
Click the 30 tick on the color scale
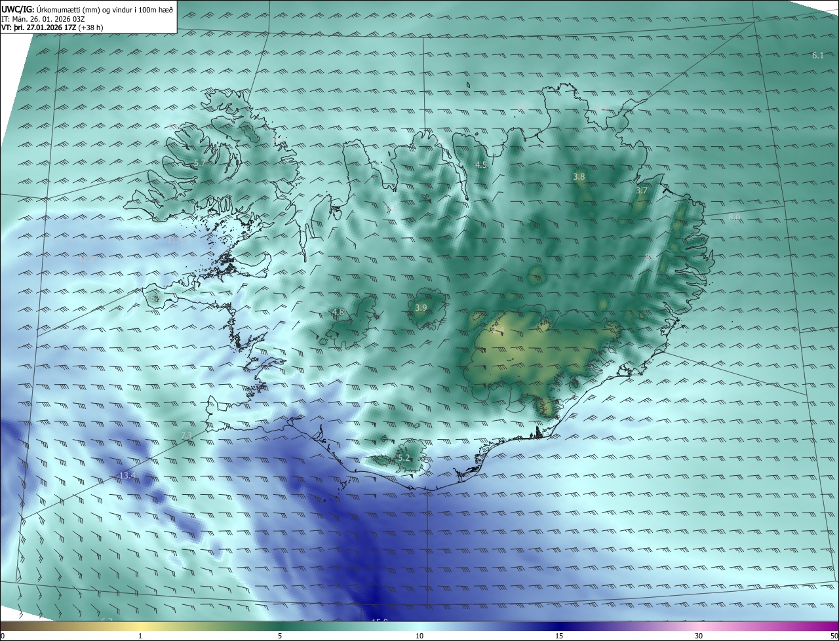[x=699, y=636]
